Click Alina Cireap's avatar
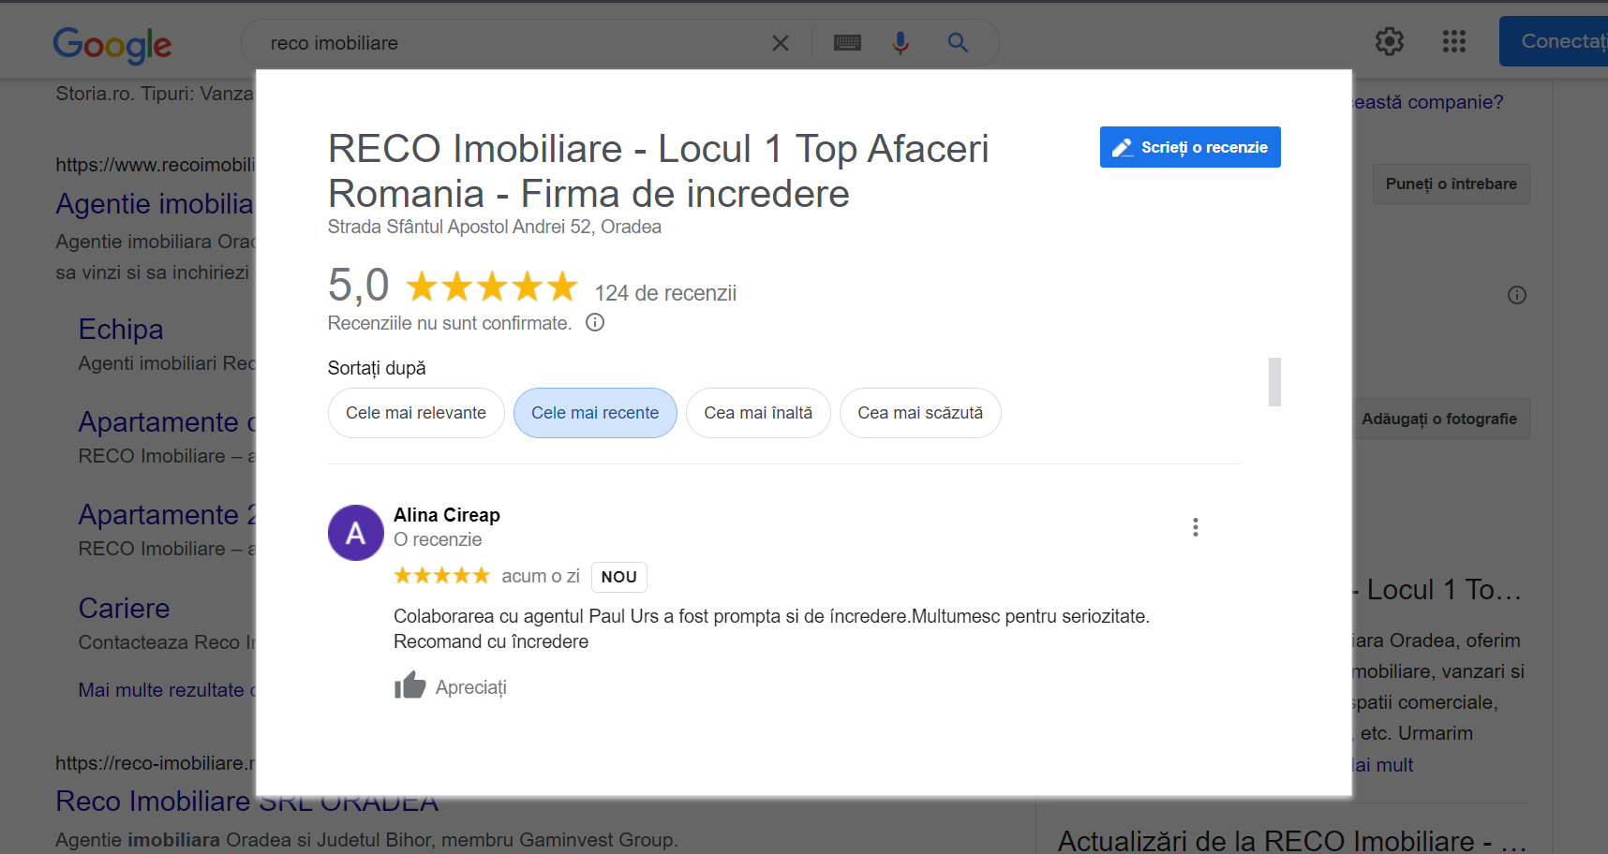Screen dimensions: 1608x854 pyautogui.click(x=355, y=533)
